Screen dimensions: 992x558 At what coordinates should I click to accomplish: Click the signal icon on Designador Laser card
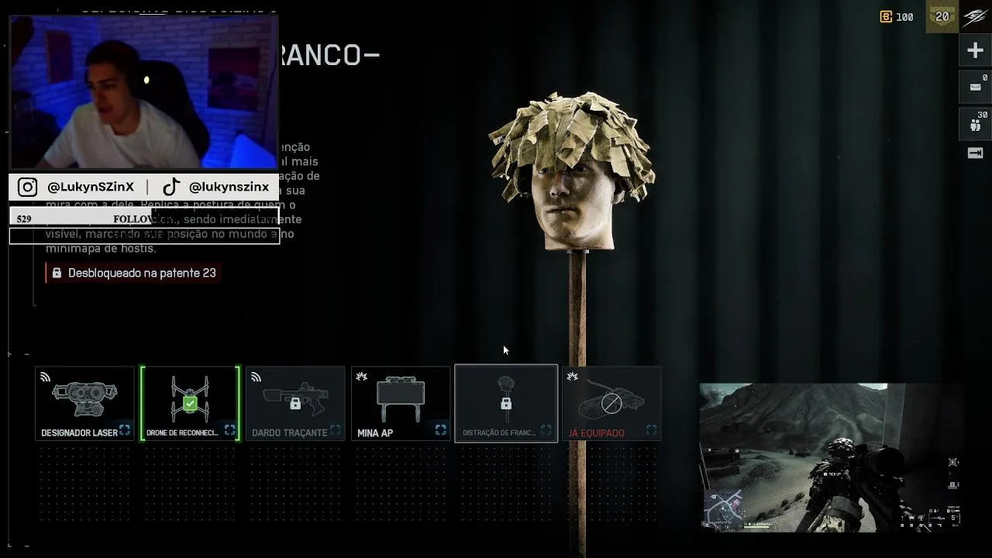[x=45, y=377]
